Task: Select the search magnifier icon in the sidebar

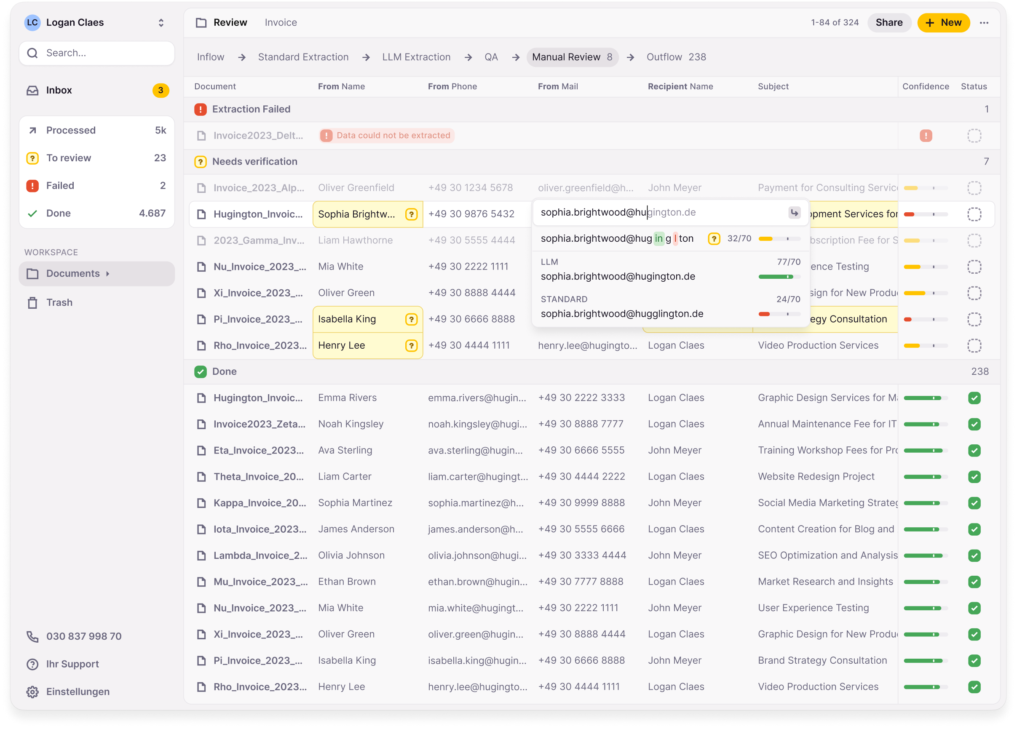Action: tap(32, 53)
